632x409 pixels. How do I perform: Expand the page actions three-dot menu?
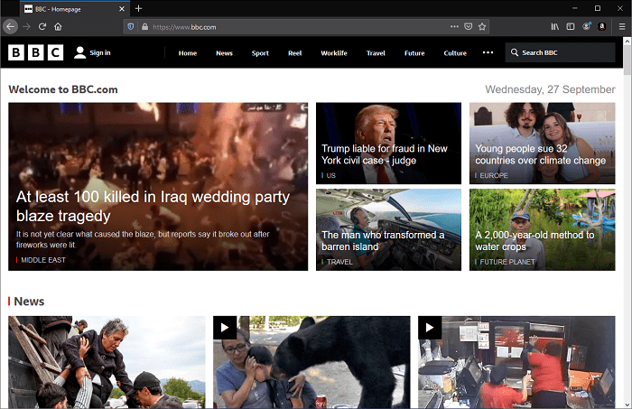pyautogui.click(x=453, y=27)
